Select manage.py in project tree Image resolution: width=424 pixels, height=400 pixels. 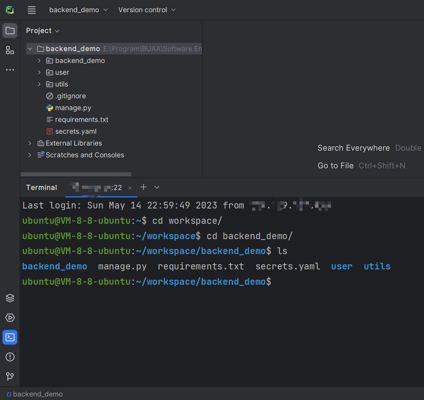[x=73, y=108]
